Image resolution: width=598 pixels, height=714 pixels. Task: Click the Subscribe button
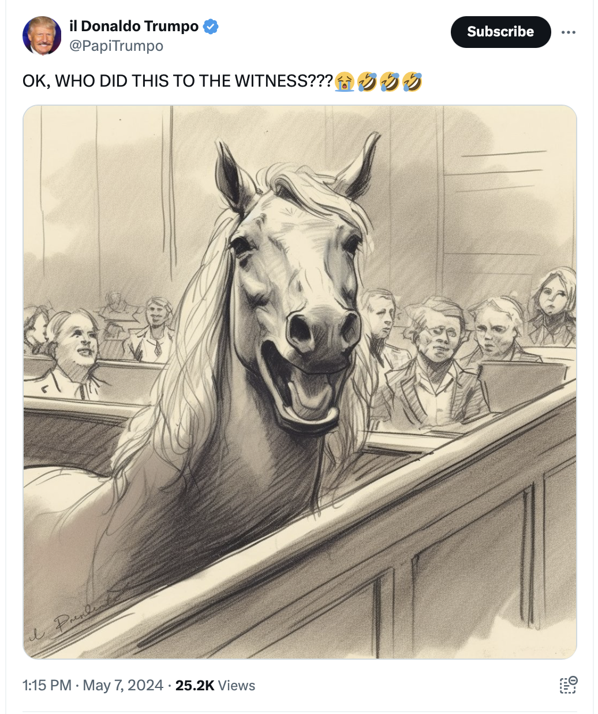pyautogui.click(x=500, y=32)
